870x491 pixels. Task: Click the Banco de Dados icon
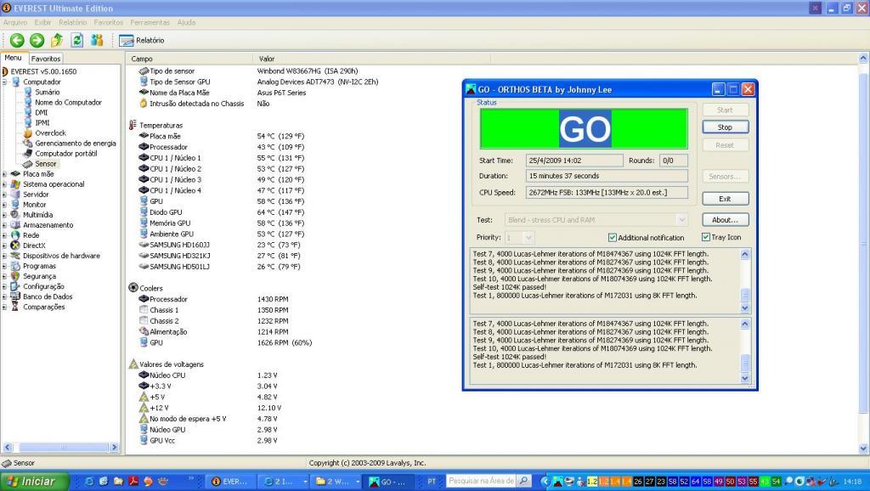click(x=15, y=296)
